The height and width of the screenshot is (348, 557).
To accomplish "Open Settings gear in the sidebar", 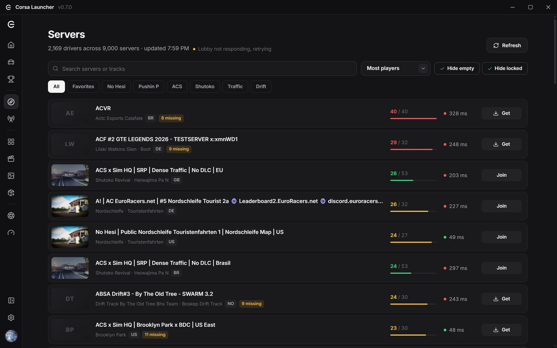I will (x=11, y=318).
